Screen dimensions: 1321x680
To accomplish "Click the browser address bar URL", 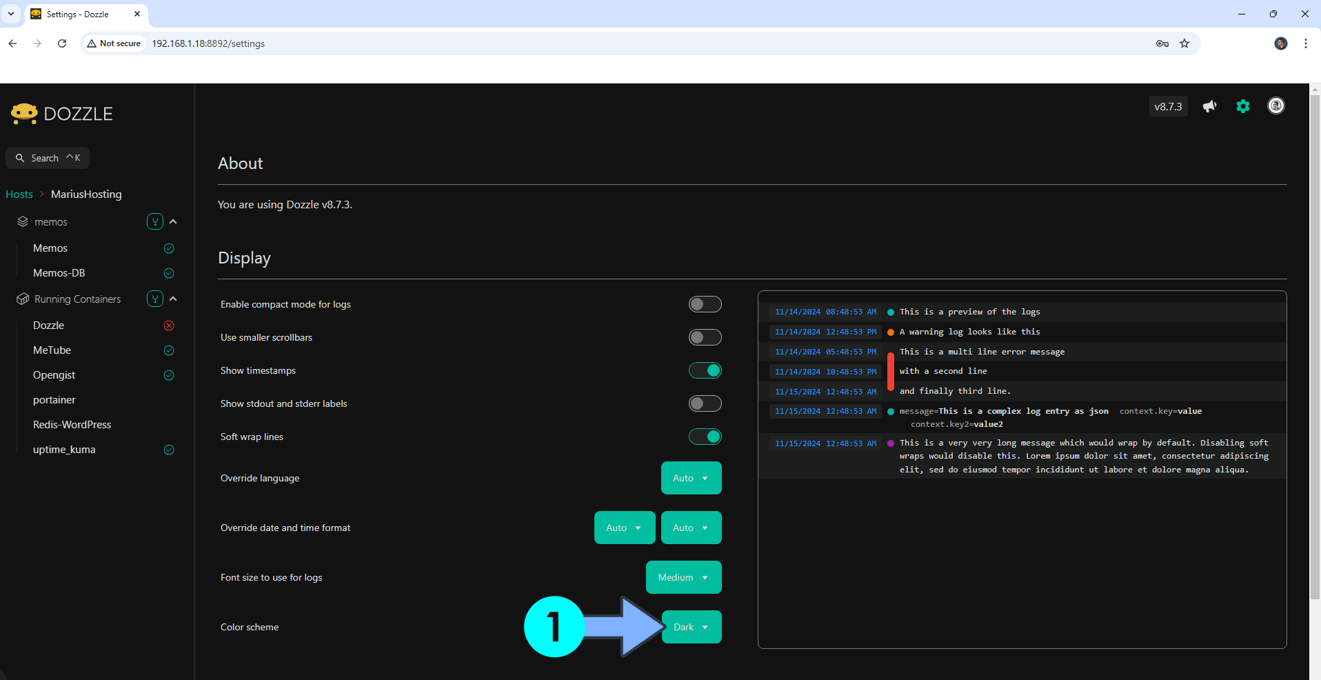I will pyautogui.click(x=208, y=43).
